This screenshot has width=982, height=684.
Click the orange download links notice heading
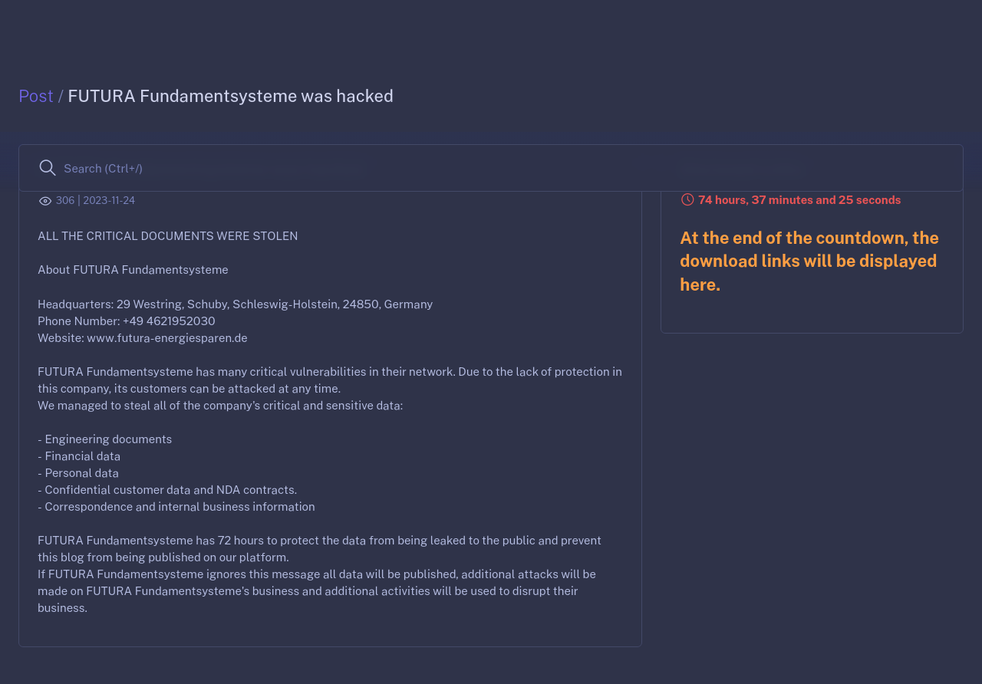tap(809, 261)
